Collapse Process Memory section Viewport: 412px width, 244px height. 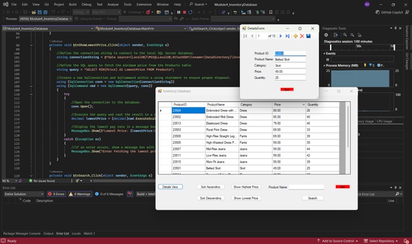[x=324, y=65]
